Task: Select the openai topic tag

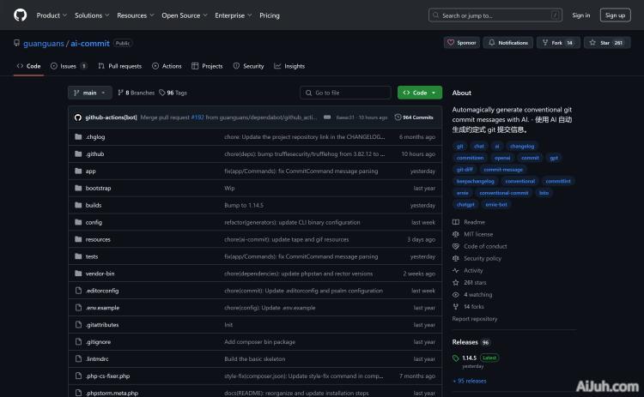Action: [502, 158]
